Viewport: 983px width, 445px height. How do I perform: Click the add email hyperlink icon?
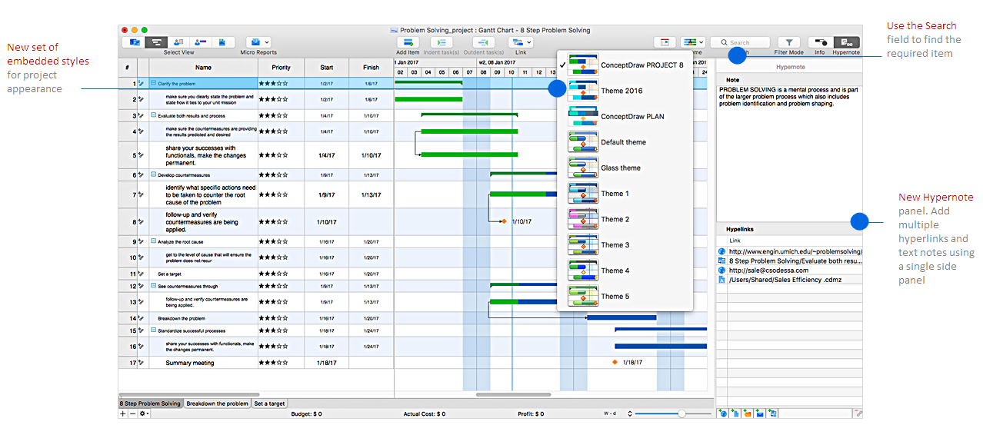point(760,413)
